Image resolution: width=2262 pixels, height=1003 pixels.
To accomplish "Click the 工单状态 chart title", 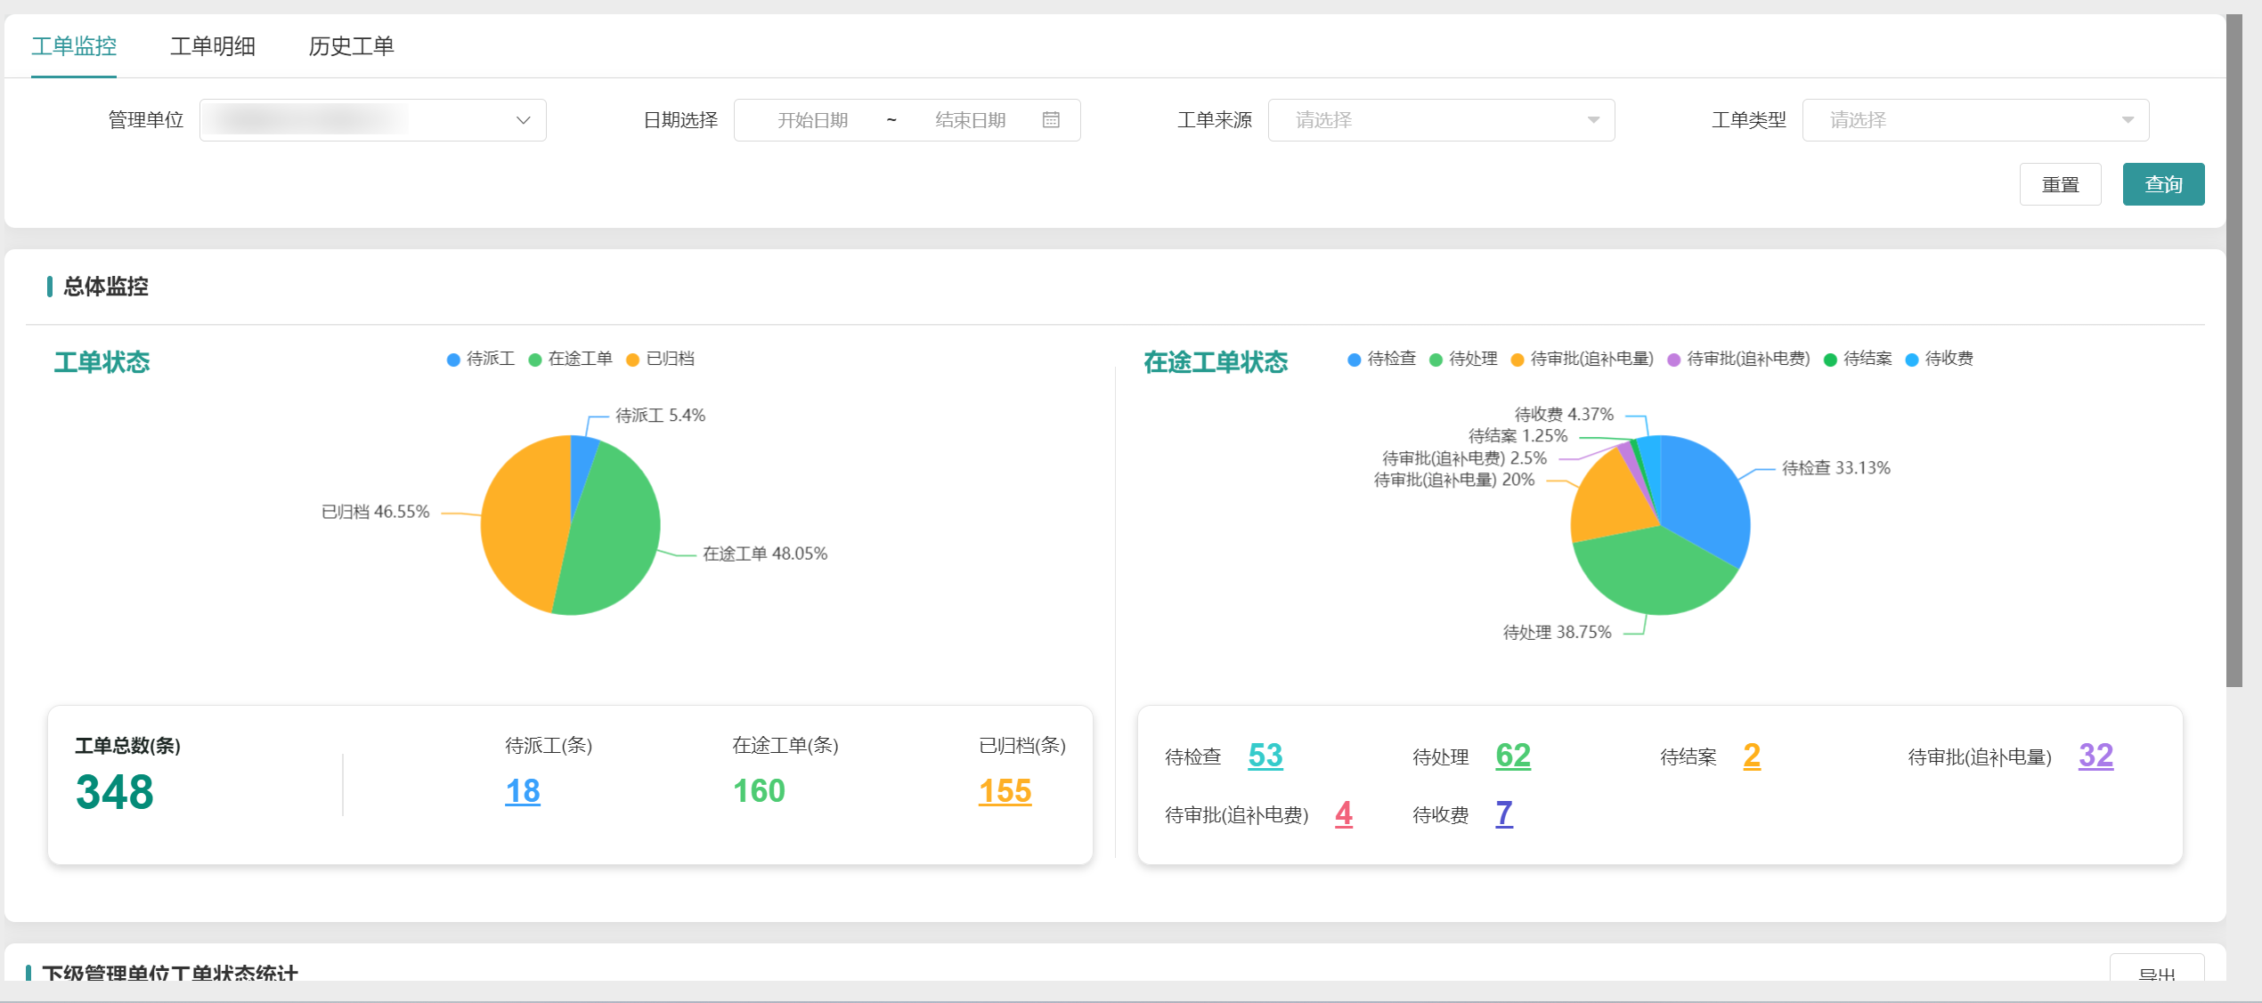I will tap(102, 362).
